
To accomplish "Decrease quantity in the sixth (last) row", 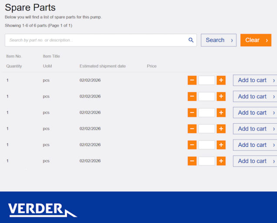I will coord(192,161).
